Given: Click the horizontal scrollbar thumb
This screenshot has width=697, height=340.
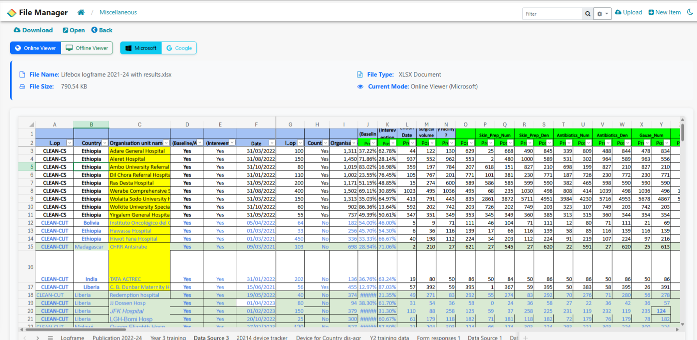Looking at the screenshot, I should 76,329.
